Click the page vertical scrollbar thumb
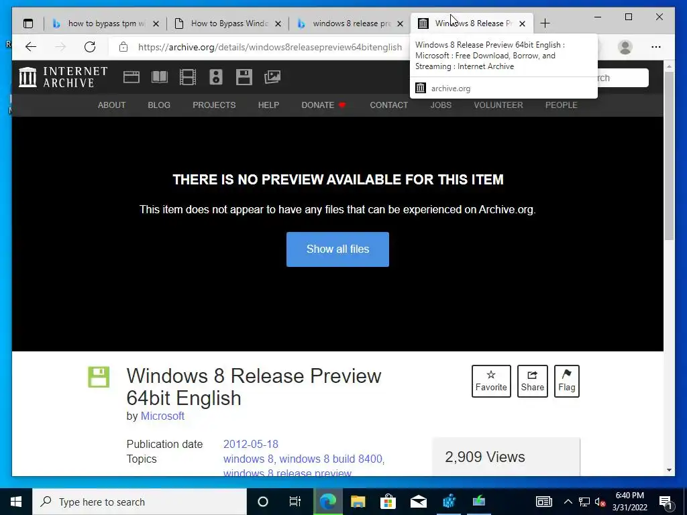 pos(669,156)
